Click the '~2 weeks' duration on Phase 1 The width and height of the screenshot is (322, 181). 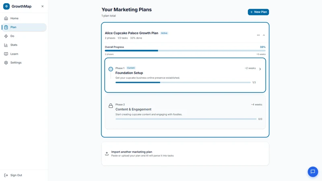pyautogui.click(x=250, y=68)
